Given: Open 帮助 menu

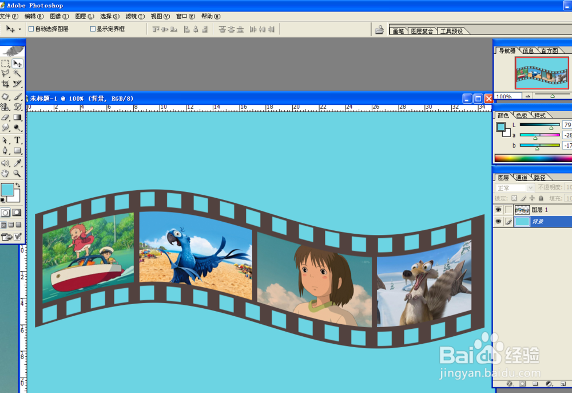Looking at the screenshot, I should 211,17.
